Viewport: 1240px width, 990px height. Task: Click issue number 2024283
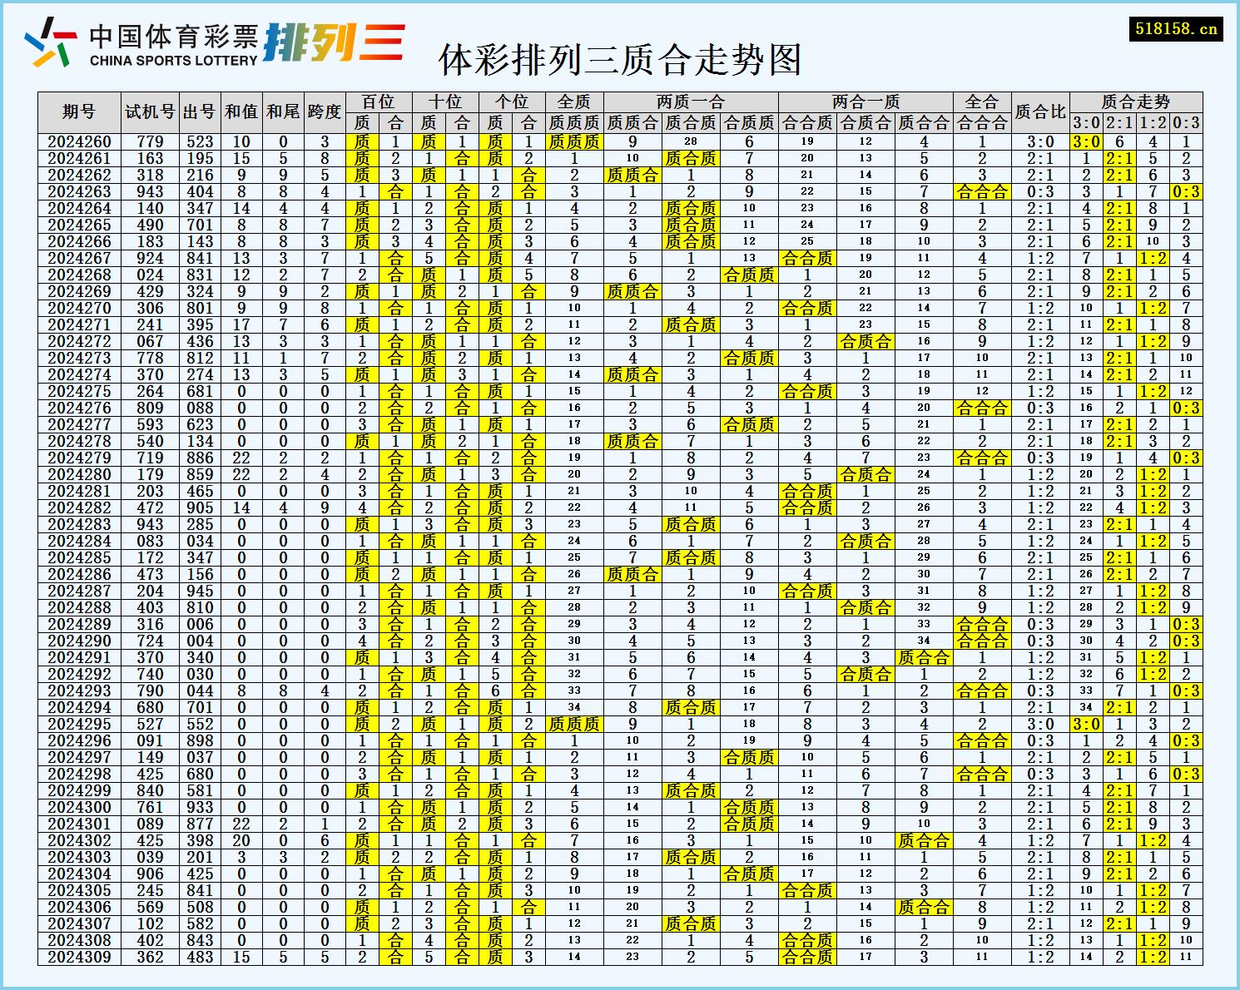79,524
